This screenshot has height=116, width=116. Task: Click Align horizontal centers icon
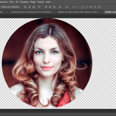(30, 7)
